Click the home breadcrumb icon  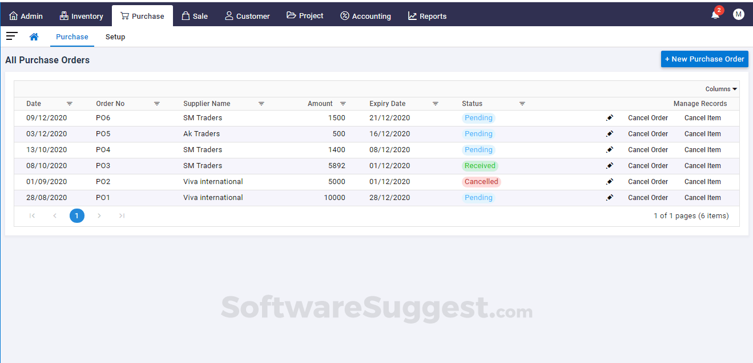pyautogui.click(x=34, y=36)
